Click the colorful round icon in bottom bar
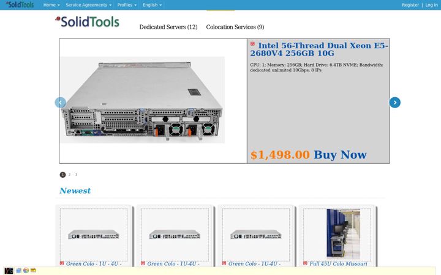The height and width of the screenshot is (275, 441). tap(26, 271)
